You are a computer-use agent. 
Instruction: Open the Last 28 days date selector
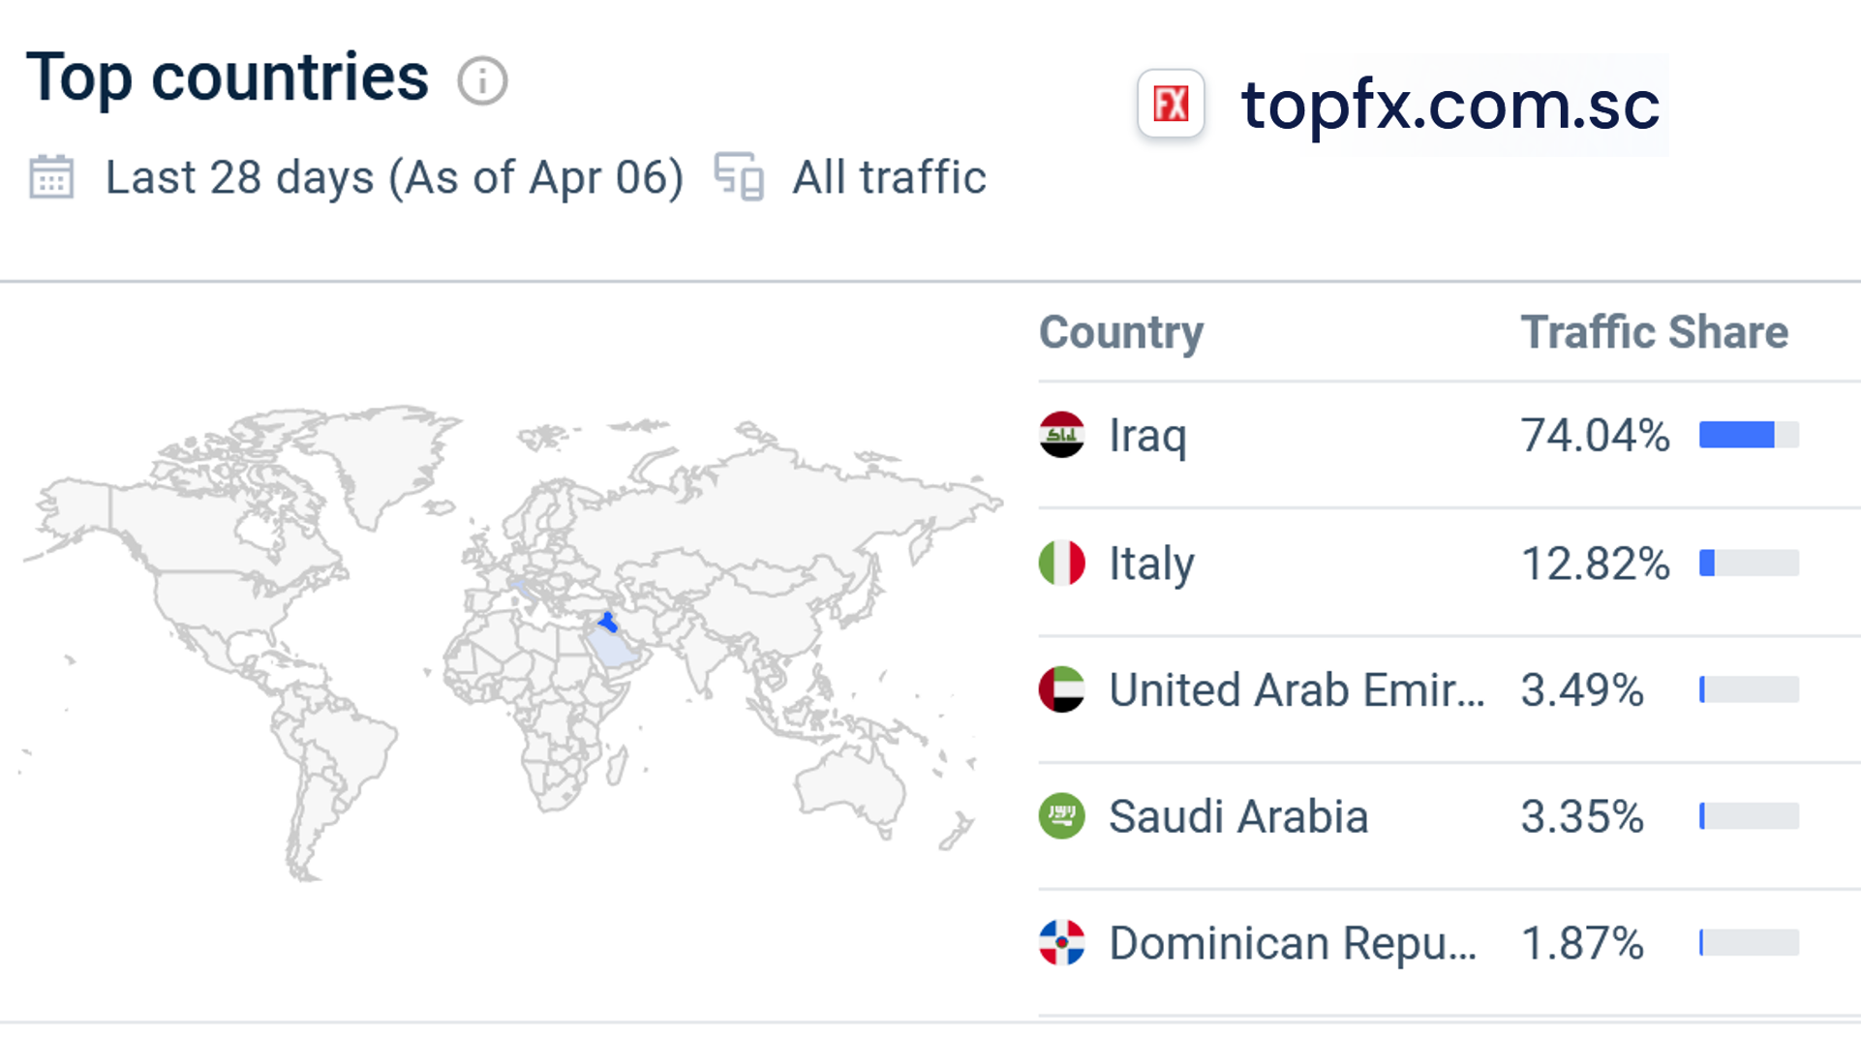coord(393,177)
